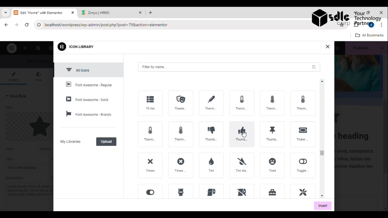The image size is (388, 218).
Task: Collapse the Icon Box section
Action: (16, 96)
